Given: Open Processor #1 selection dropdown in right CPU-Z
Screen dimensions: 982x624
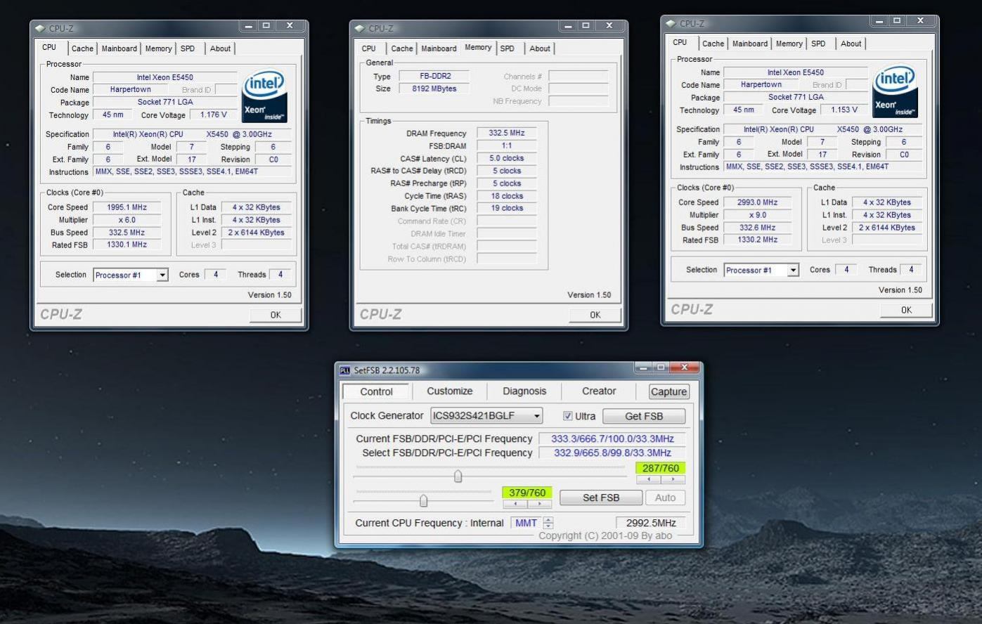Looking at the screenshot, I should [761, 270].
